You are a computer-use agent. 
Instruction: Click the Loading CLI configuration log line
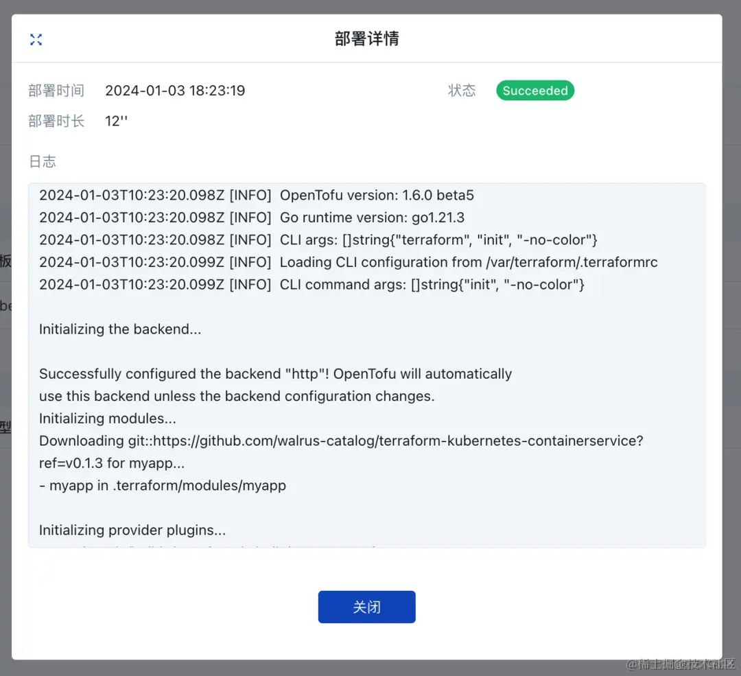(349, 262)
